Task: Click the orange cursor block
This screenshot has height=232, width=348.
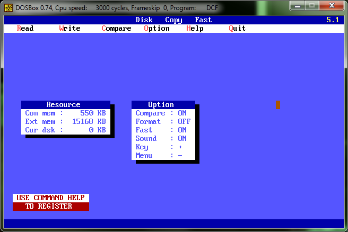Action: pyautogui.click(x=277, y=104)
